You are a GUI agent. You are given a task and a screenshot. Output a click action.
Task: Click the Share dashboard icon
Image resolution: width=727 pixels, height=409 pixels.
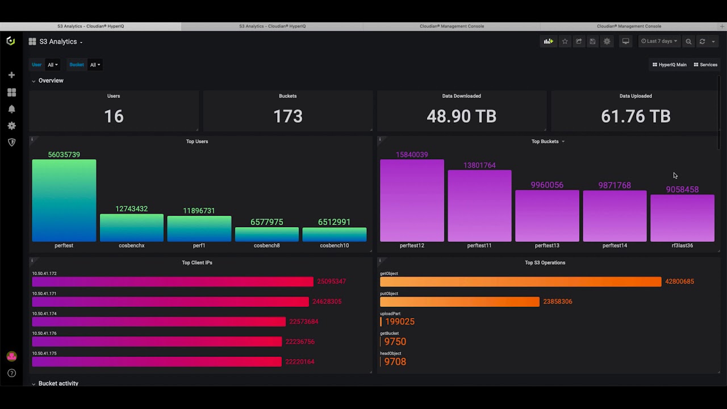click(579, 41)
